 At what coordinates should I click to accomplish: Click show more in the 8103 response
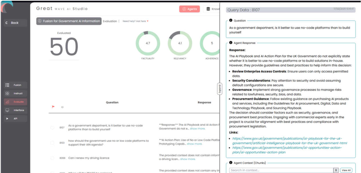pos(195,144)
